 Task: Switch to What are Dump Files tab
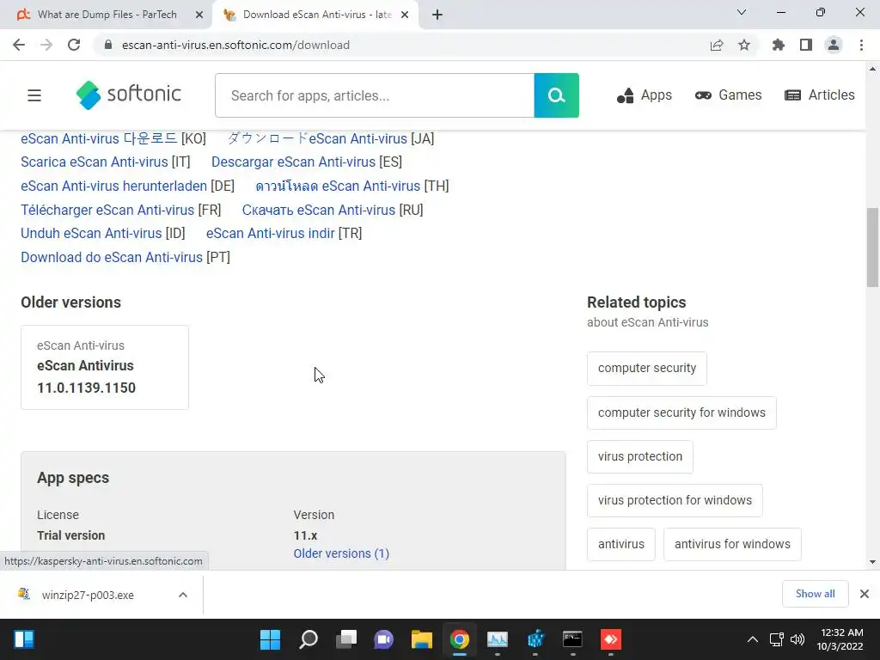click(x=107, y=15)
